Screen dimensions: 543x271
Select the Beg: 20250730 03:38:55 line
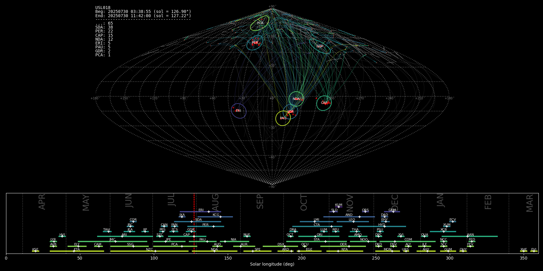pyautogui.click(x=143, y=12)
